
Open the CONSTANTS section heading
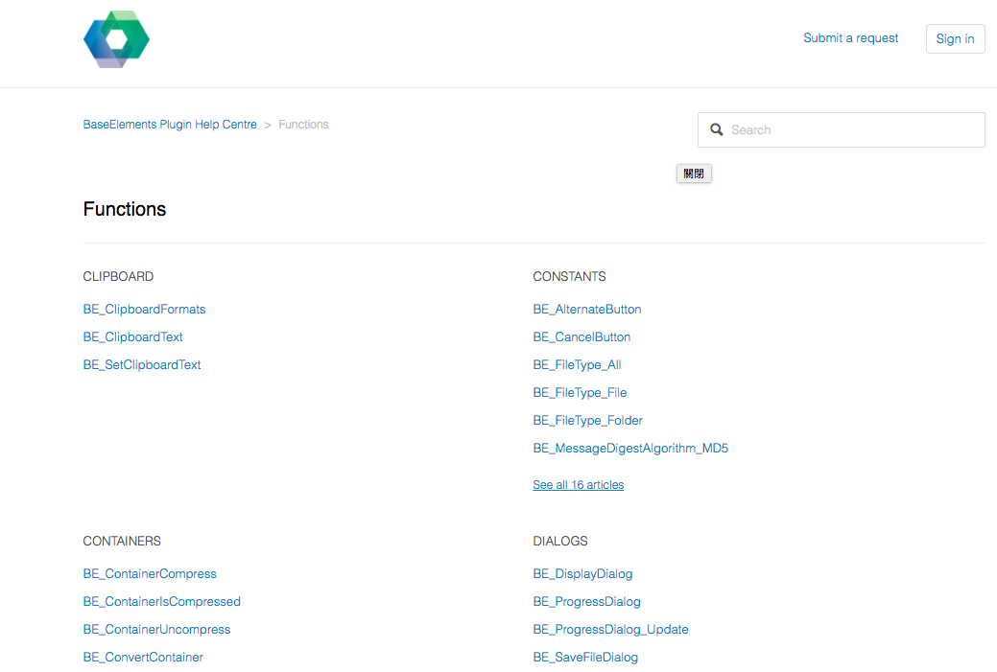pos(569,276)
